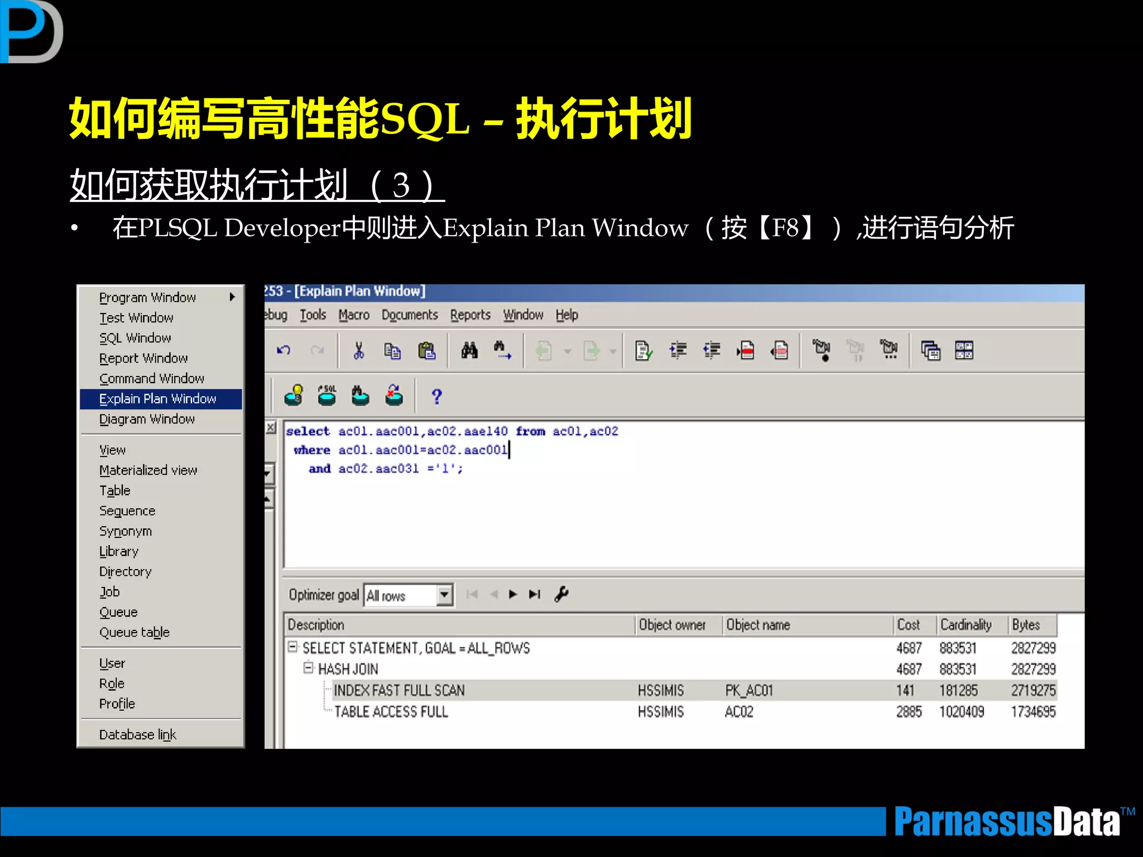
Task: Choose Database link menu entry
Action: pyautogui.click(x=161, y=735)
